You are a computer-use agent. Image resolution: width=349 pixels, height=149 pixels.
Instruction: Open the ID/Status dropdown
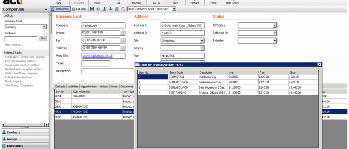coord(275,25)
